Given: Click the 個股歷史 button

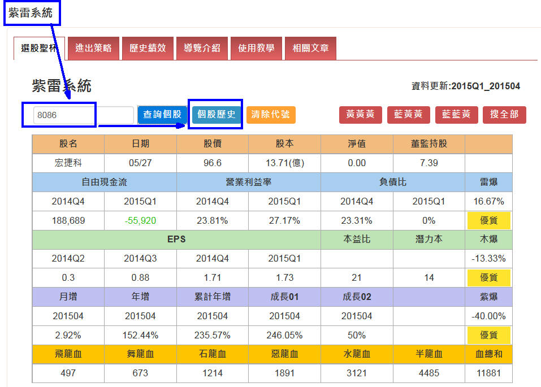Looking at the screenshot, I should [217, 115].
